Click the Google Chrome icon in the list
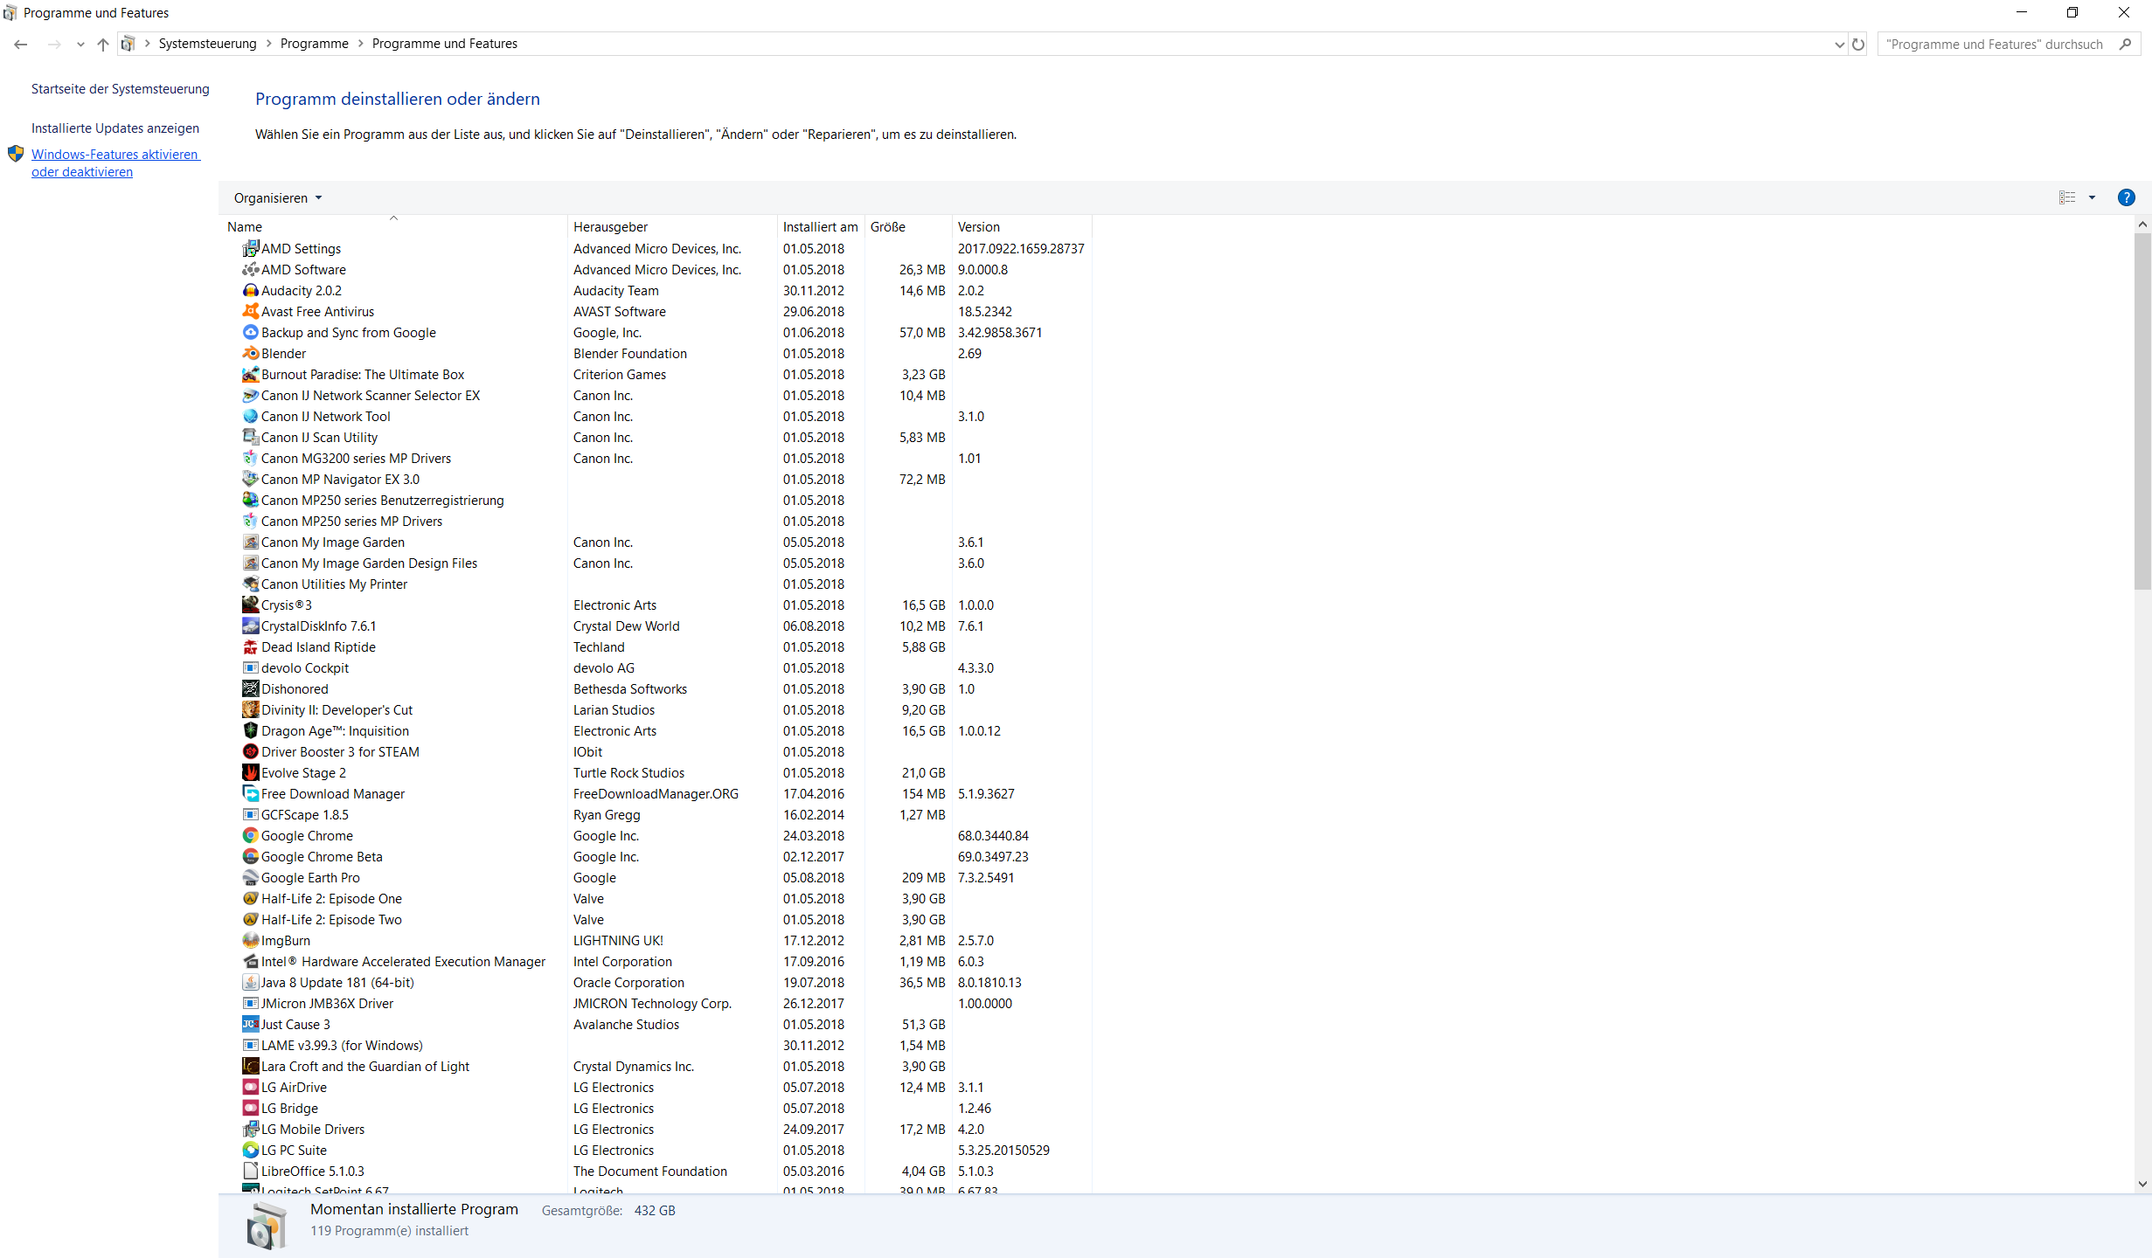This screenshot has width=2152, height=1258. pos(250,835)
